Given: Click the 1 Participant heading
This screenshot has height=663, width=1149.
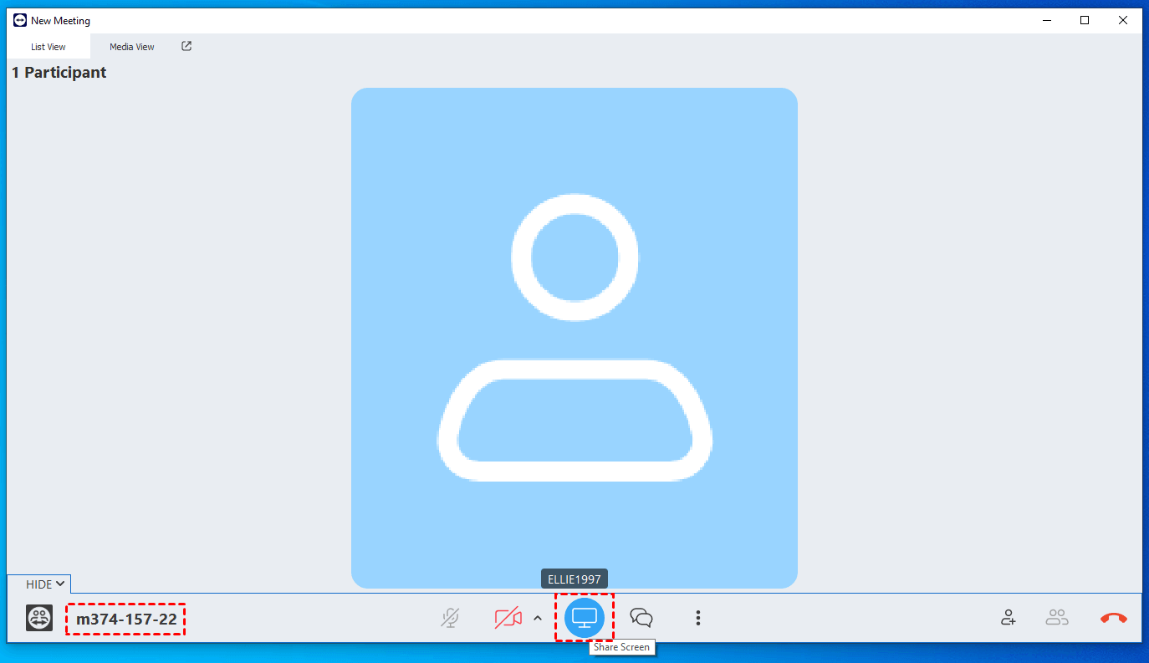Looking at the screenshot, I should tap(59, 73).
